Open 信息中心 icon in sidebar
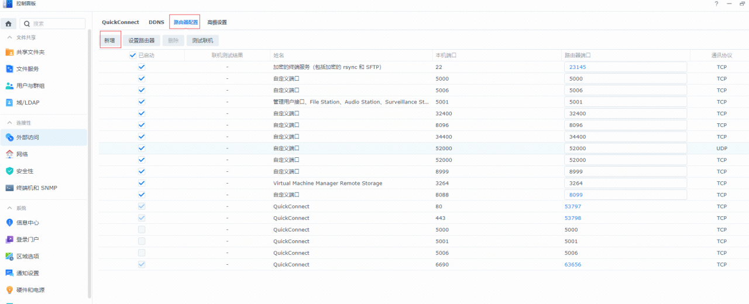The width and height of the screenshot is (749, 304). (x=9, y=223)
